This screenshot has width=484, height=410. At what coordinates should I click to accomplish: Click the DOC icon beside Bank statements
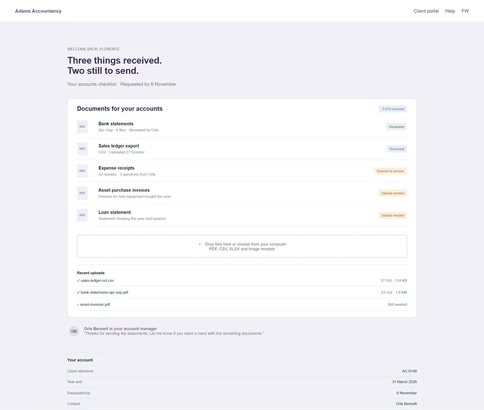pos(82,127)
